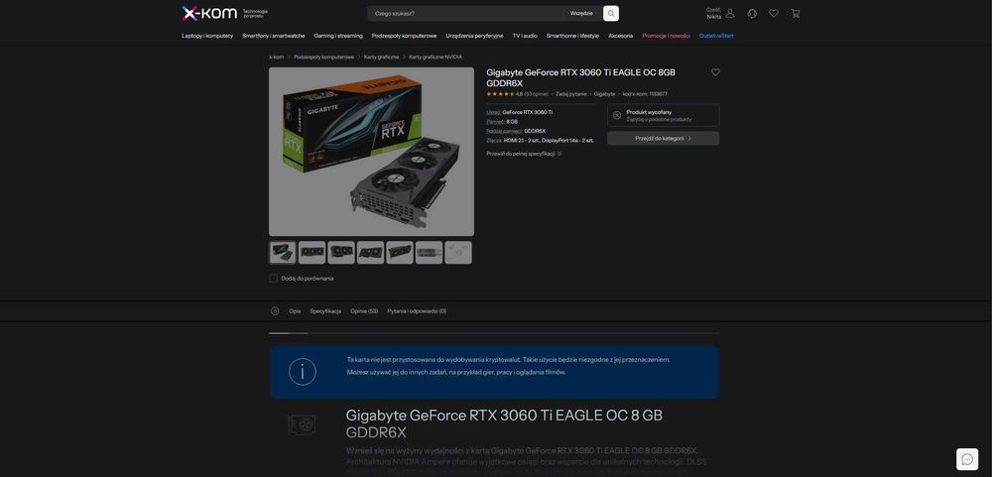Open the headset support icon
The height and width of the screenshot is (477, 992).
tap(752, 13)
